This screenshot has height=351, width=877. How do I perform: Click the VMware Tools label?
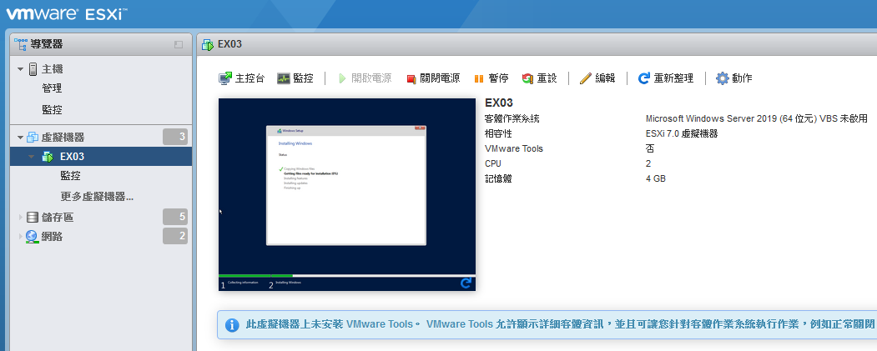pyautogui.click(x=514, y=148)
